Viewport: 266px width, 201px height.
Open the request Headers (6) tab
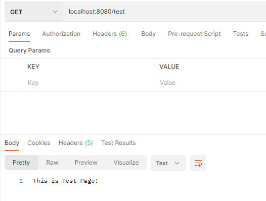click(x=110, y=34)
